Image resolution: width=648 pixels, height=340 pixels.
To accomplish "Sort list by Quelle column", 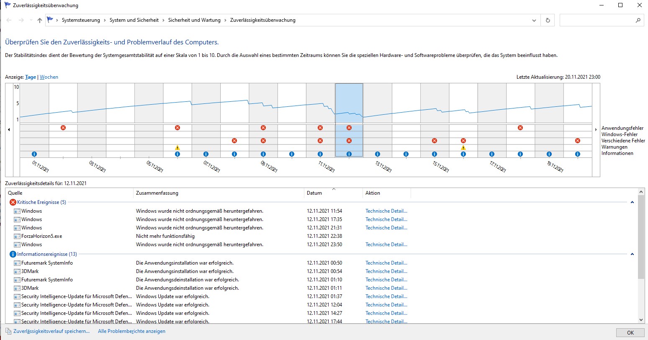I will 69,193.
